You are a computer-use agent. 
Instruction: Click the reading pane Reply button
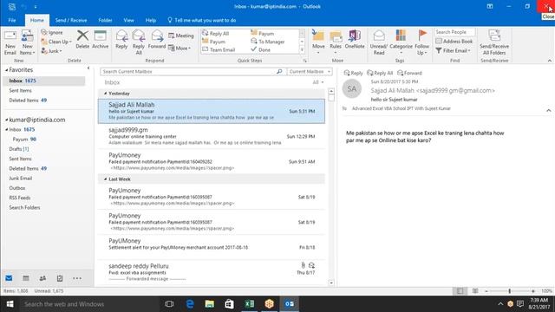353,73
